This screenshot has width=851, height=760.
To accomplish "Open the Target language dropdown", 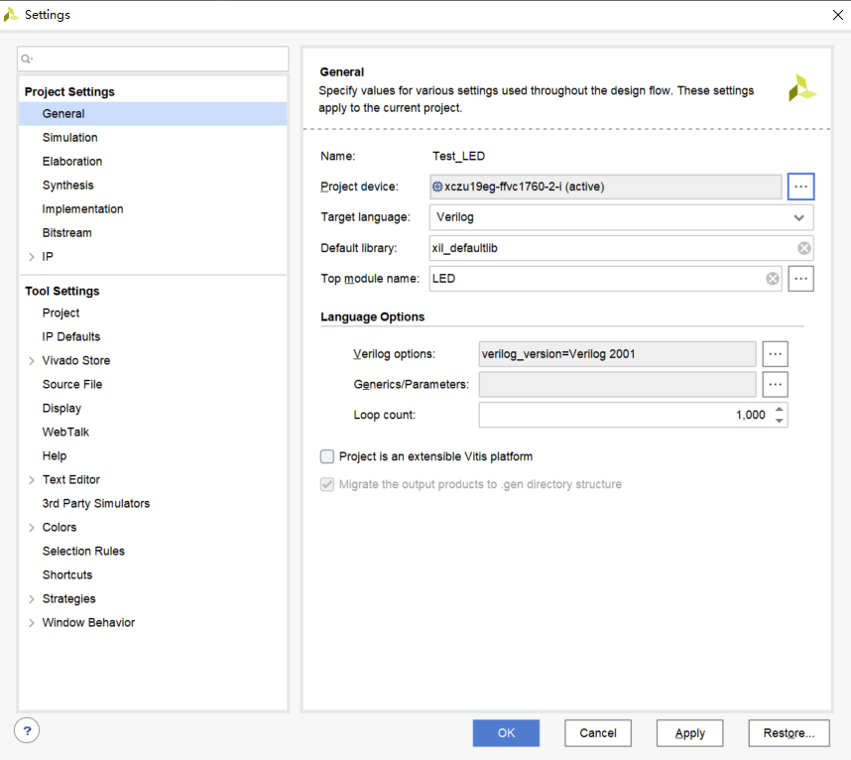I will click(621, 217).
